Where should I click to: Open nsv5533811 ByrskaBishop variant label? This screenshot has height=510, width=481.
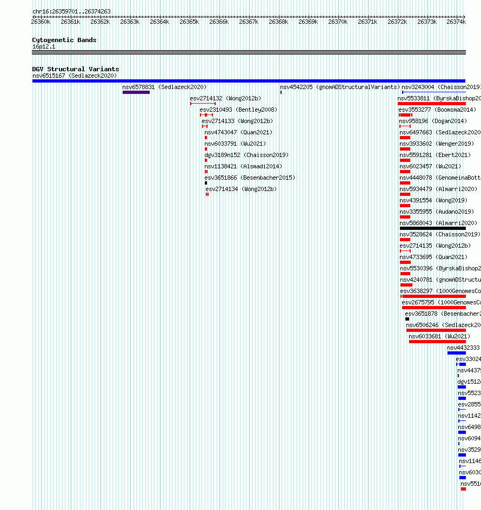439,99
